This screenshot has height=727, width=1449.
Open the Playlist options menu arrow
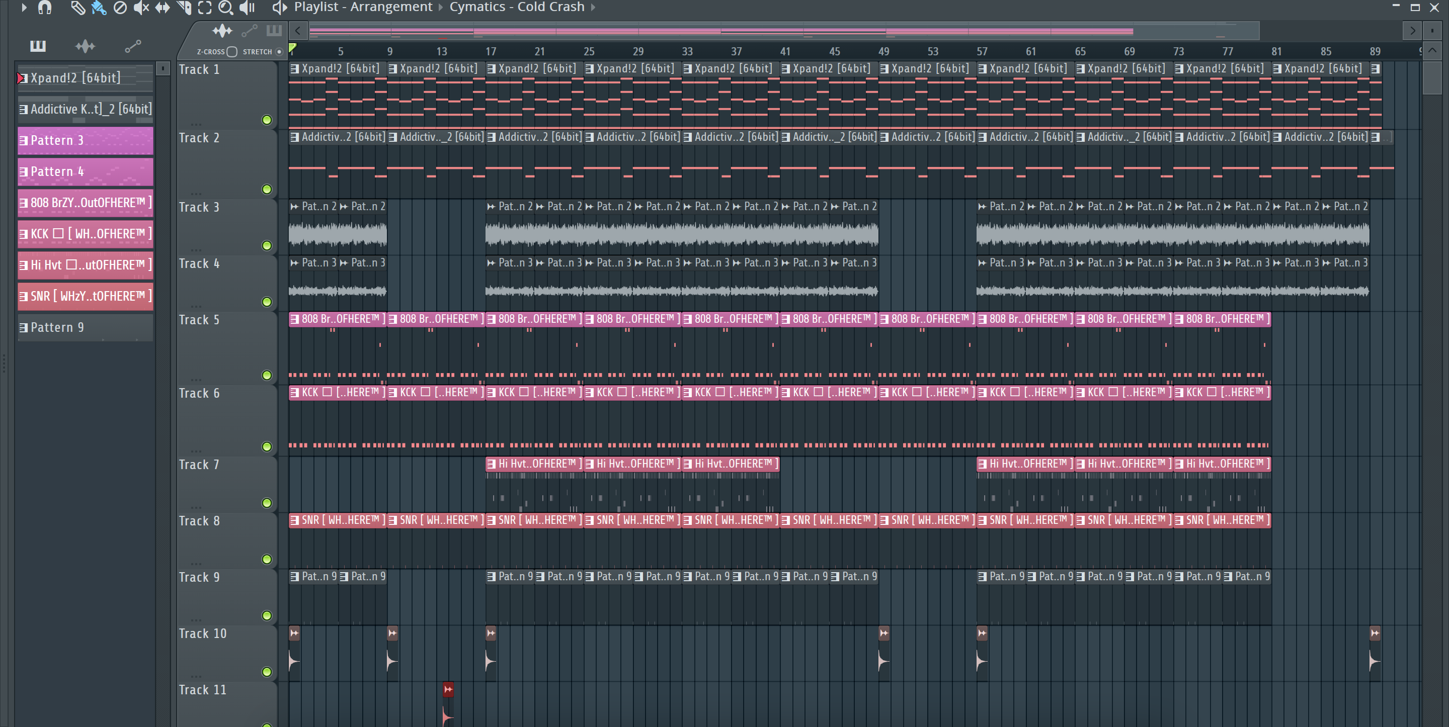pyautogui.click(x=24, y=8)
